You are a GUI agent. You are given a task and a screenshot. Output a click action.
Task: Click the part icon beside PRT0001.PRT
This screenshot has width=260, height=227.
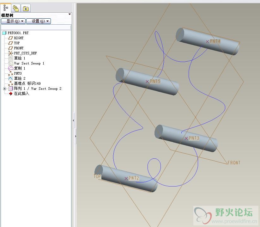pos(4,33)
